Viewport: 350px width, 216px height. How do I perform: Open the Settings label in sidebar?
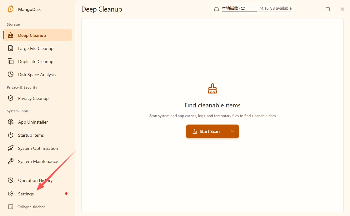click(x=26, y=194)
